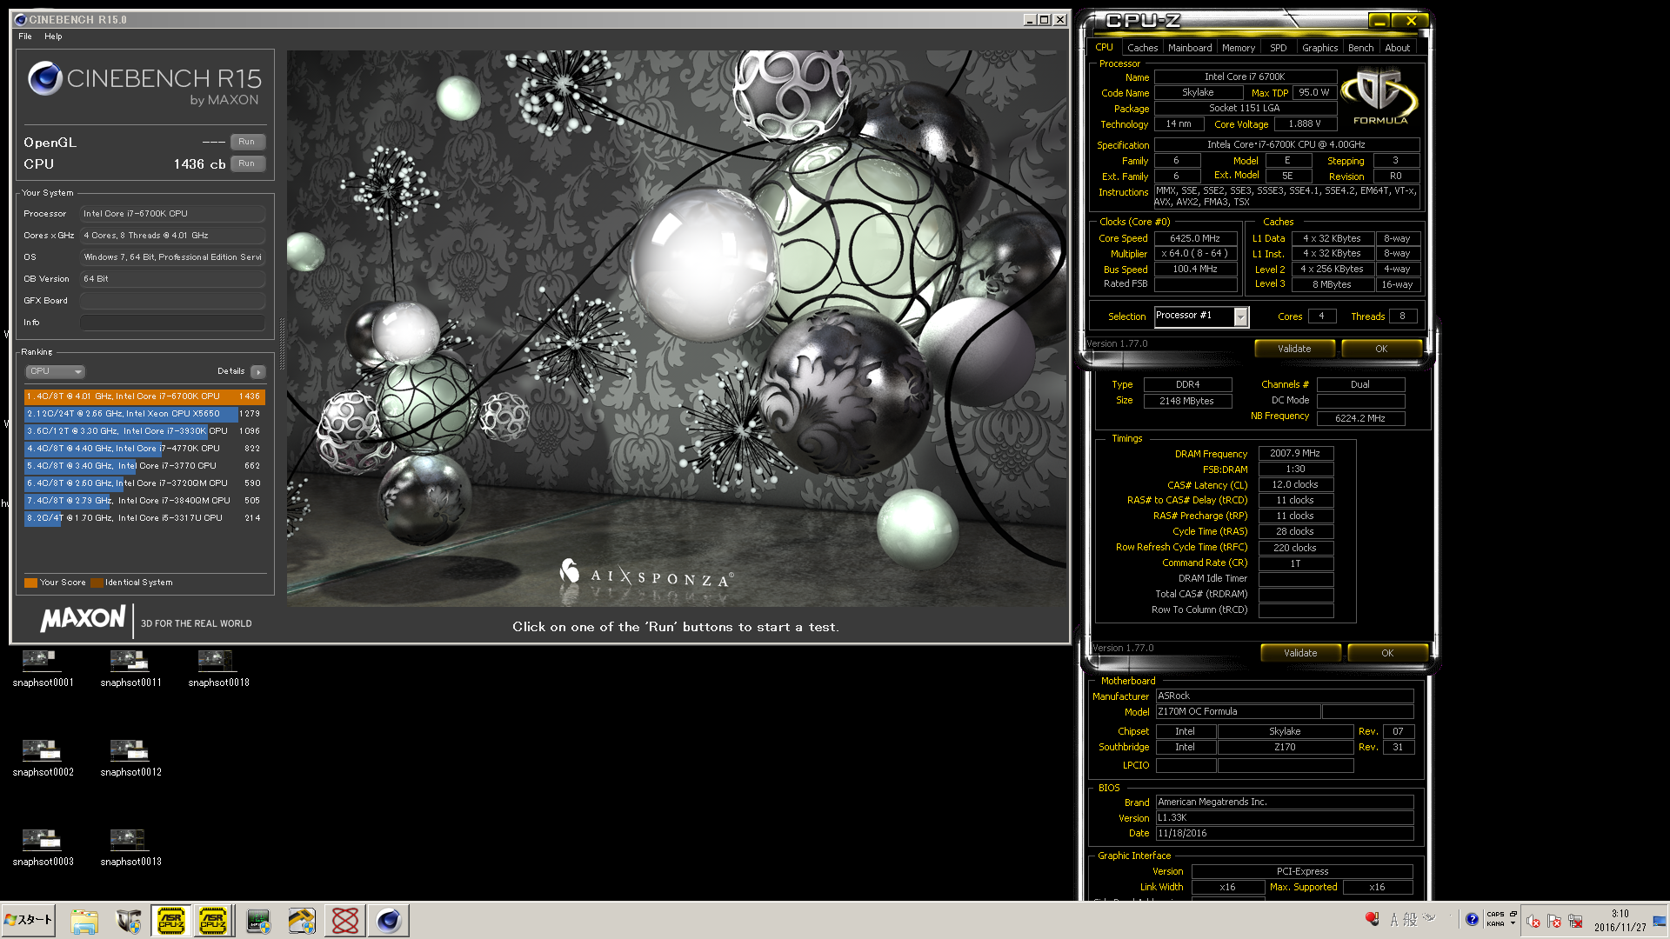Switch to CPU-Z About tab
The width and height of the screenshot is (1670, 939).
(1398, 48)
